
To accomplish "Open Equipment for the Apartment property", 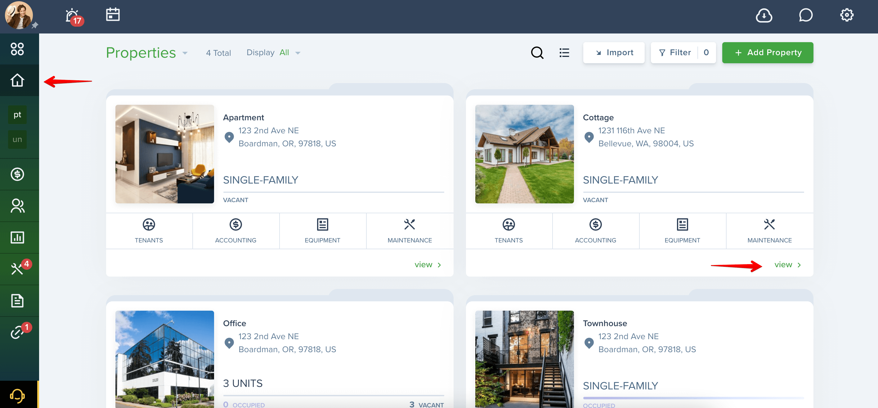I will point(322,231).
